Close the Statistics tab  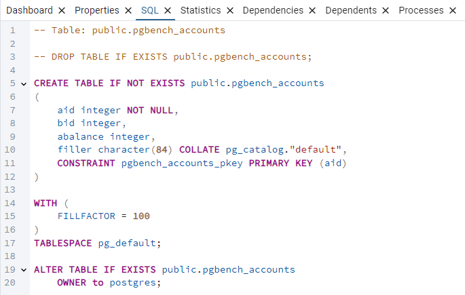coord(229,11)
